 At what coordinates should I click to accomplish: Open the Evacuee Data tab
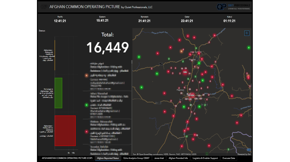coord(229,158)
